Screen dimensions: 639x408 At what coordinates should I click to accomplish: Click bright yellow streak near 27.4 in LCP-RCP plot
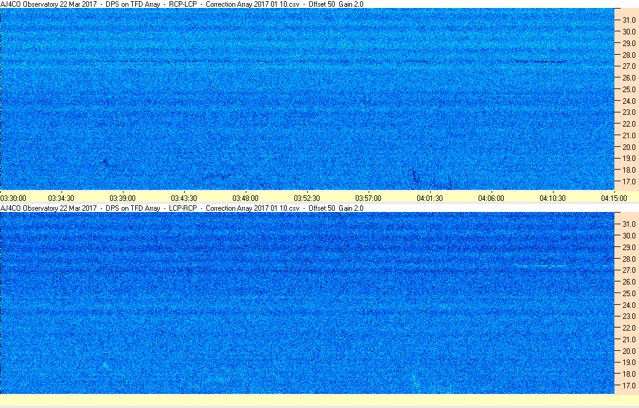point(541,265)
